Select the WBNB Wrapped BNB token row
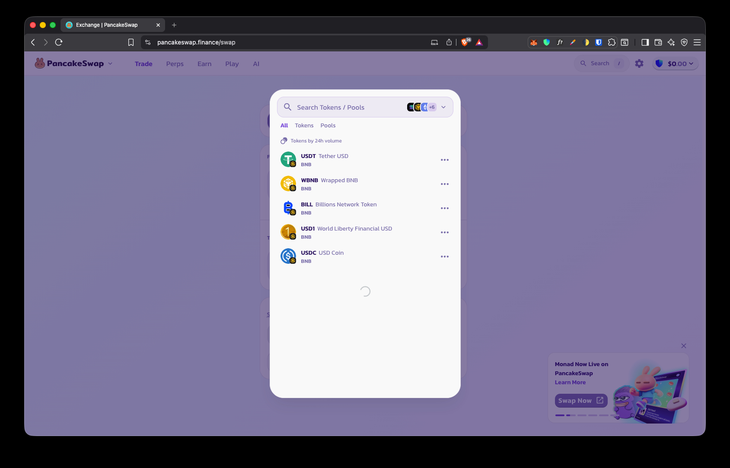Screen dimensions: 730x468 point(365,184)
